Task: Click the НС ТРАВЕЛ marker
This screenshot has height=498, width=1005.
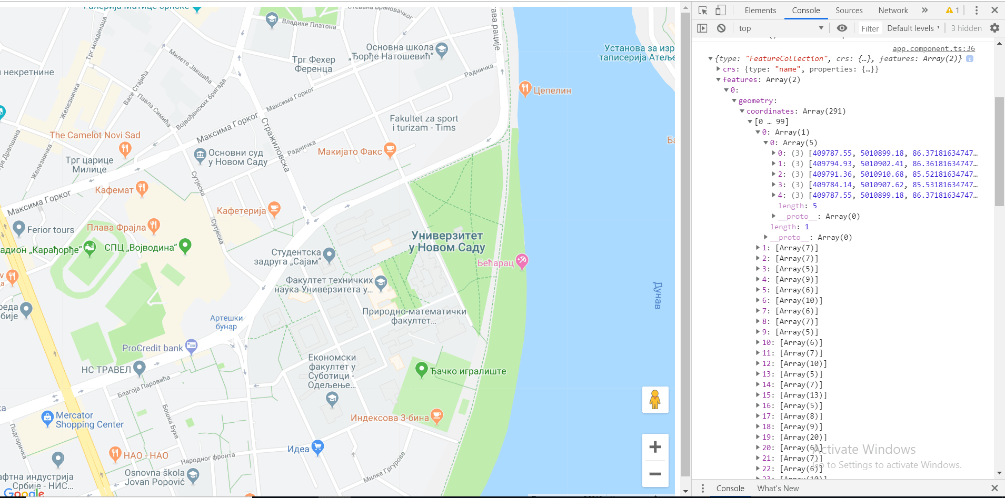Action: (x=140, y=369)
